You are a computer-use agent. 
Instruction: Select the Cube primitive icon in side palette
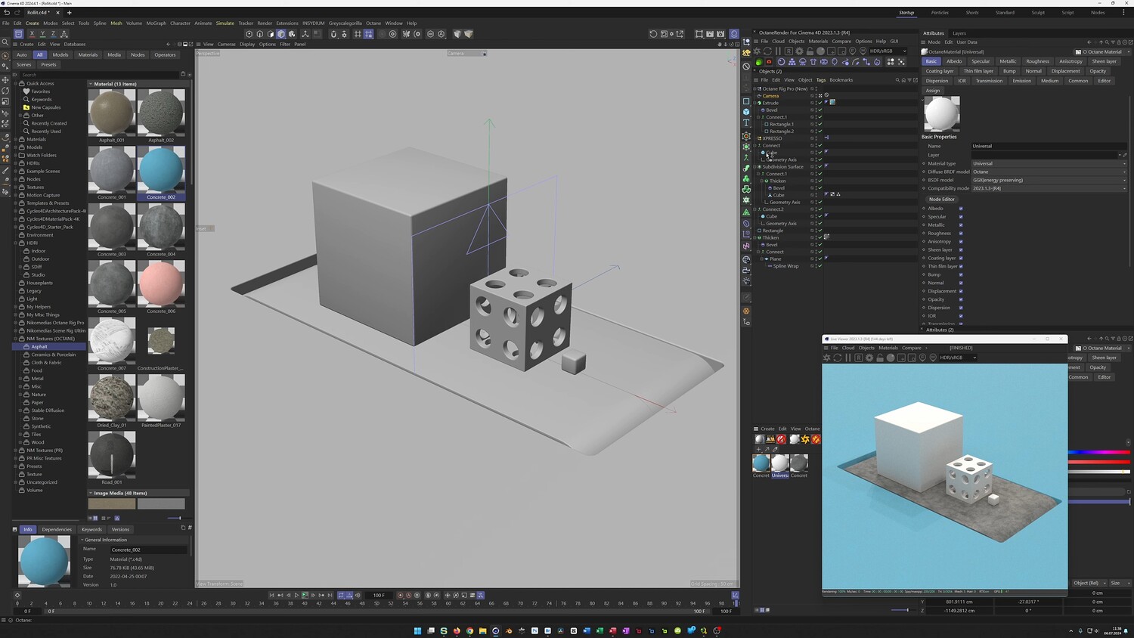point(746,112)
